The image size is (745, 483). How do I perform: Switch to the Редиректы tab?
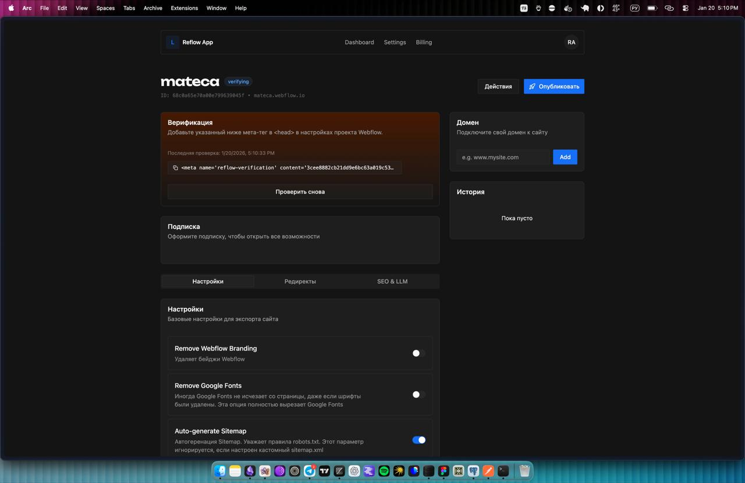300,281
